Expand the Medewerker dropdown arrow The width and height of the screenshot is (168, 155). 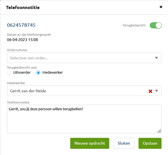(x=156, y=91)
